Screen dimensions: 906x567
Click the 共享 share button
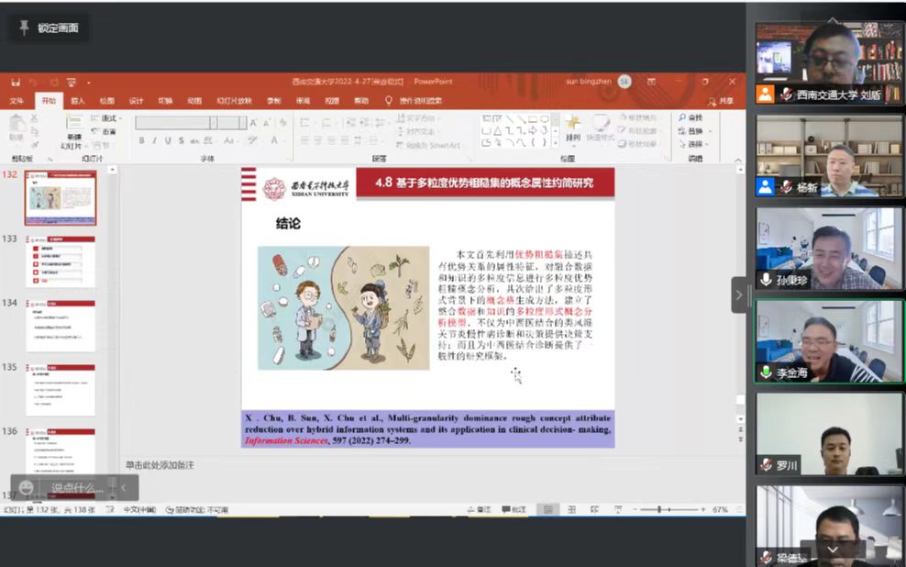pos(721,101)
